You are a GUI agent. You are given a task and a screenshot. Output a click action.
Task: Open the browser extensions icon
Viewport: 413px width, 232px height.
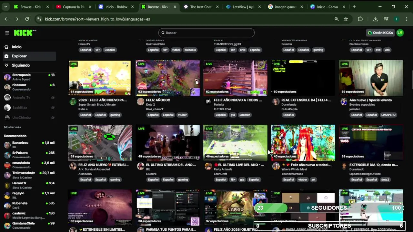point(360,19)
